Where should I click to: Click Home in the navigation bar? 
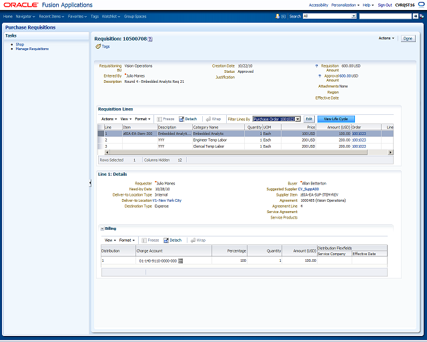pos(8,16)
